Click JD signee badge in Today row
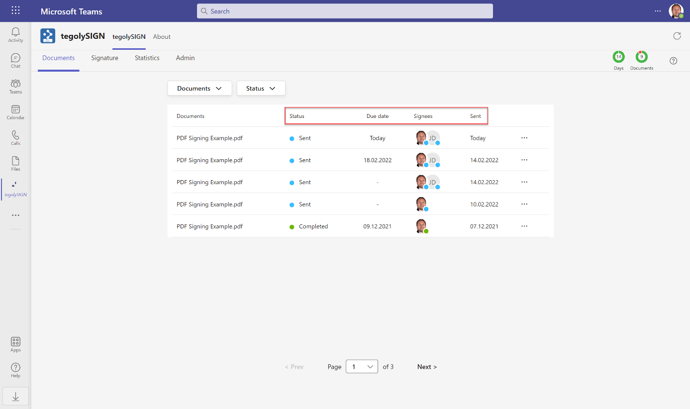This screenshot has height=409, width=690. 433,138
